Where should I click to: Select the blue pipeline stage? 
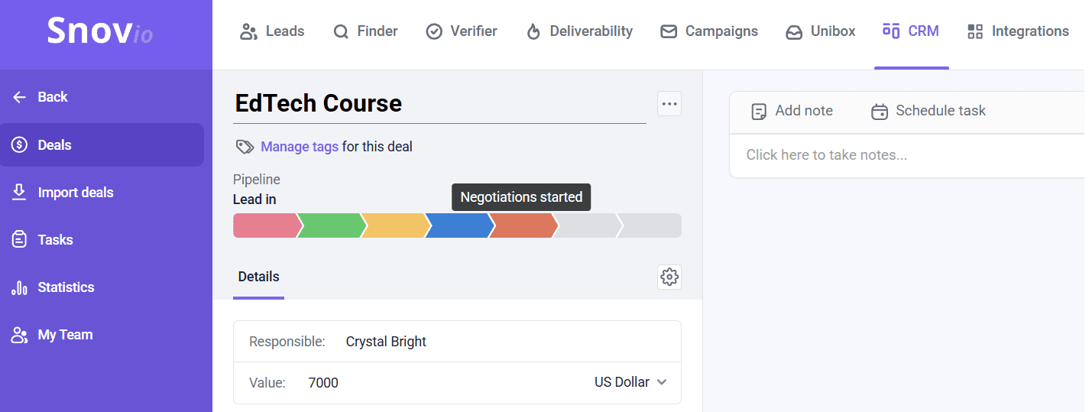[458, 225]
